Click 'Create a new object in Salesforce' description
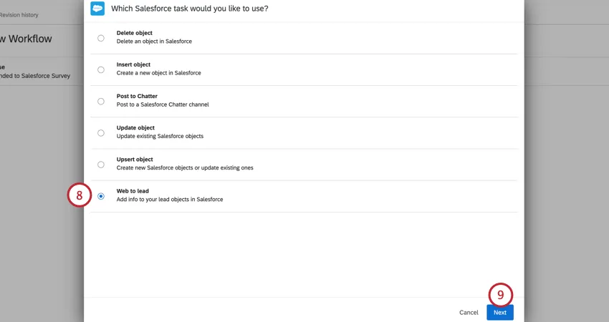609x322 pixels. coord(158,73)
